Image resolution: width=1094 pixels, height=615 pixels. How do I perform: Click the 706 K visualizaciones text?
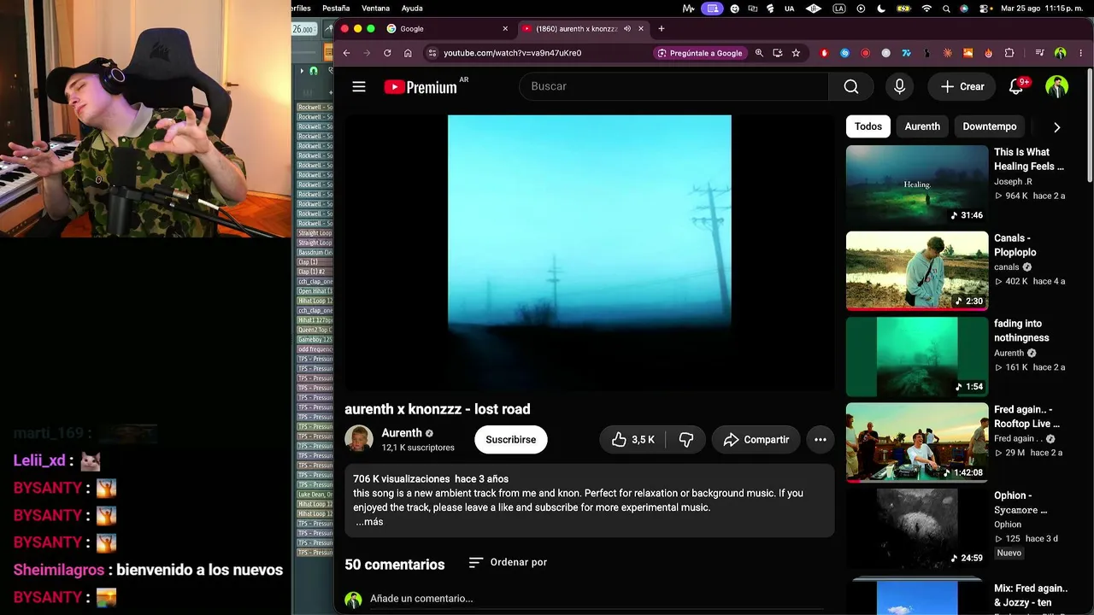point(401,479)
